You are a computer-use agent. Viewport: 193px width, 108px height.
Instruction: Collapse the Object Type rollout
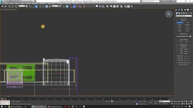(x=184, y=19)
